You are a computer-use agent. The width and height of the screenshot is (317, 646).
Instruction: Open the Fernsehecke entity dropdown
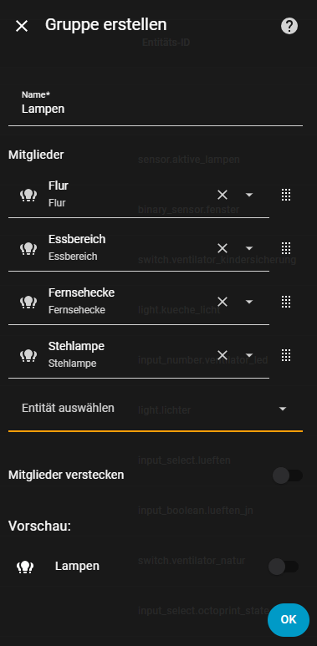[x=249, y=302]
